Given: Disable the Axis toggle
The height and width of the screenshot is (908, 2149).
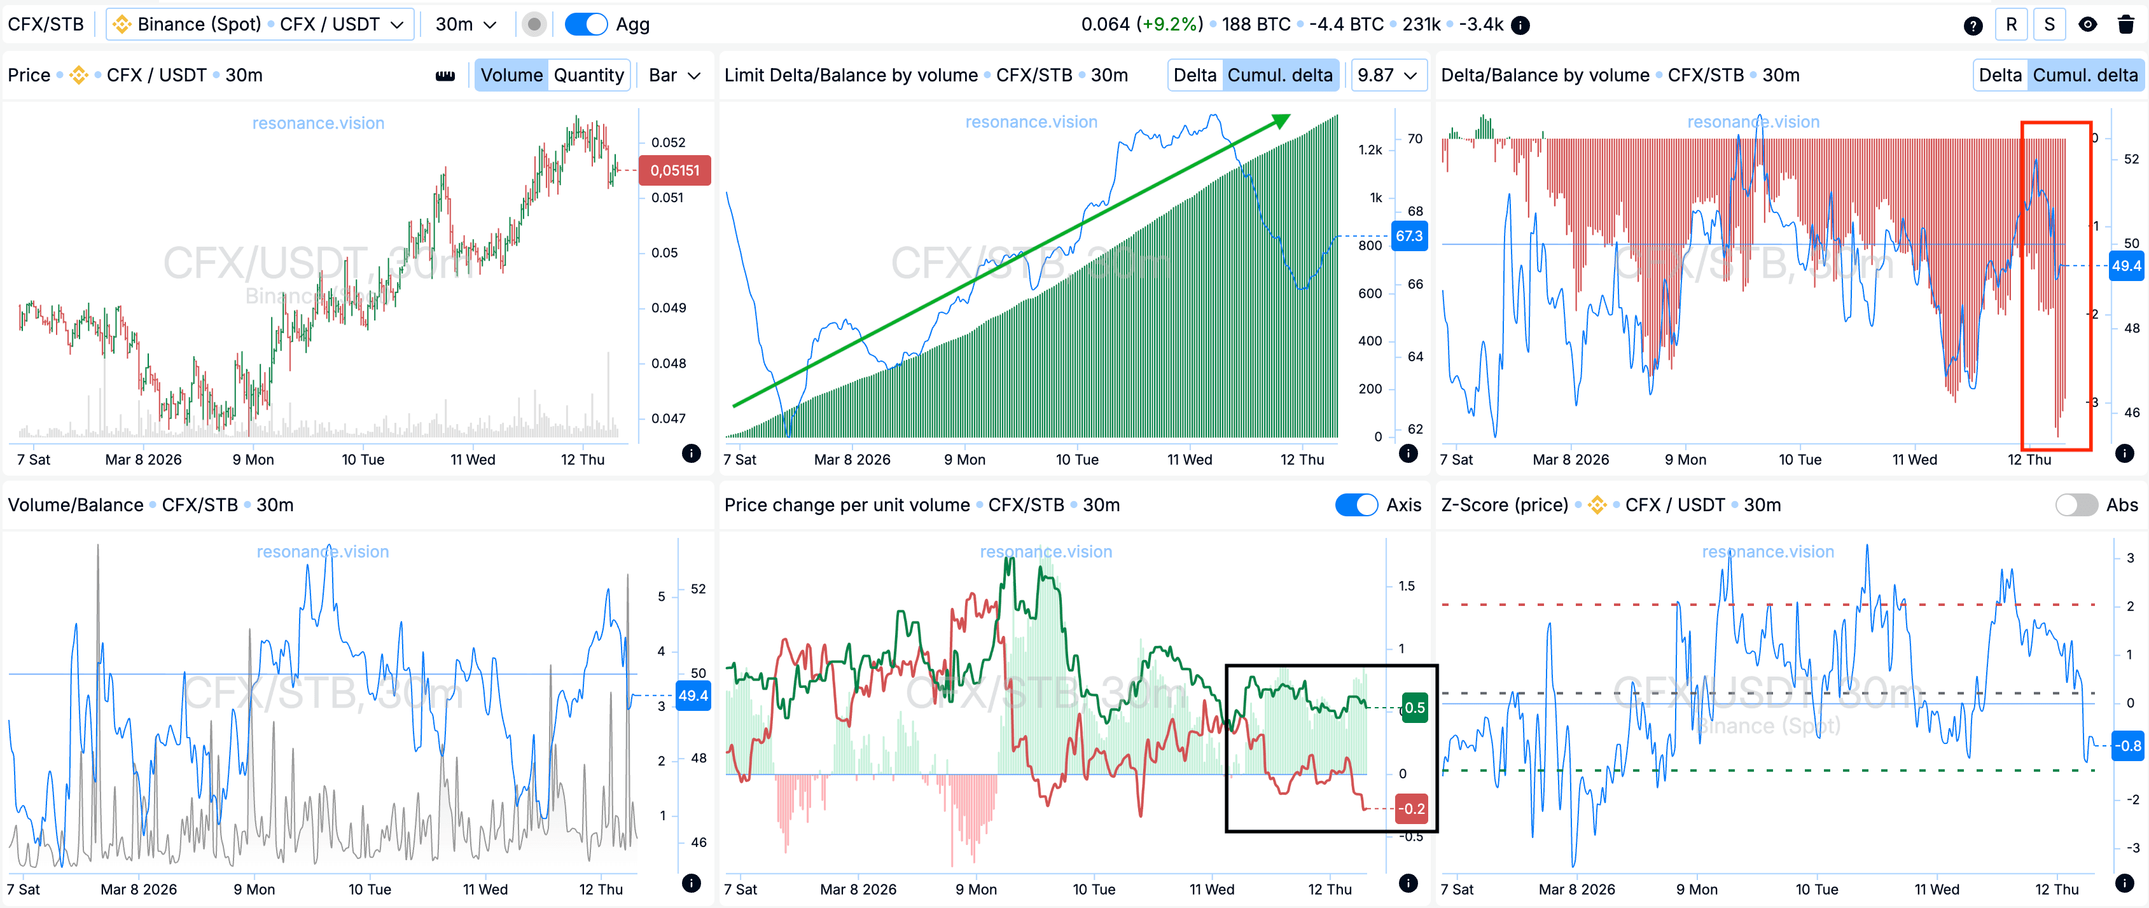Looking at the screenshot, I should click(x=1356, y=504).
